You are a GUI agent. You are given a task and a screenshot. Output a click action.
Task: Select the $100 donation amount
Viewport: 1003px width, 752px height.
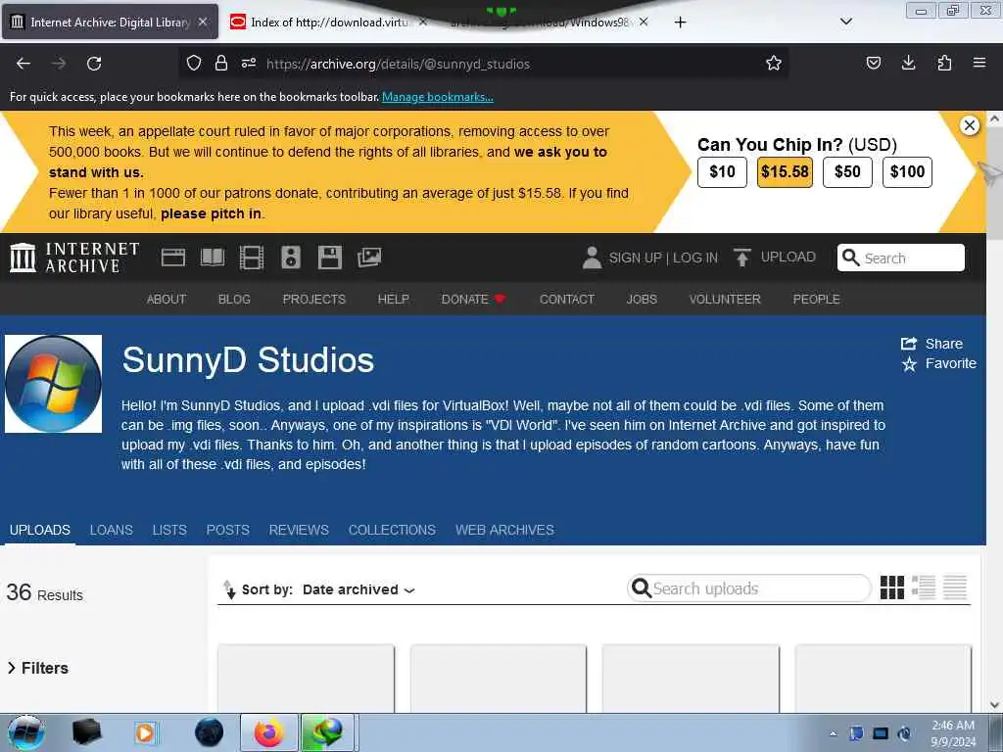click(x=907, y=172)
